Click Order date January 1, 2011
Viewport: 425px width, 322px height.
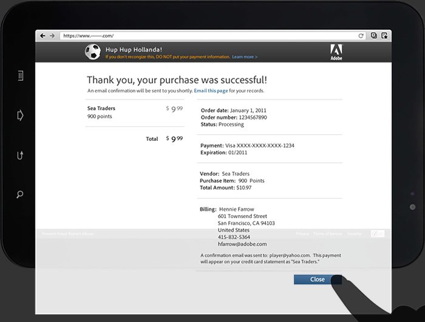pyautogui.click(x=234, y=111)
